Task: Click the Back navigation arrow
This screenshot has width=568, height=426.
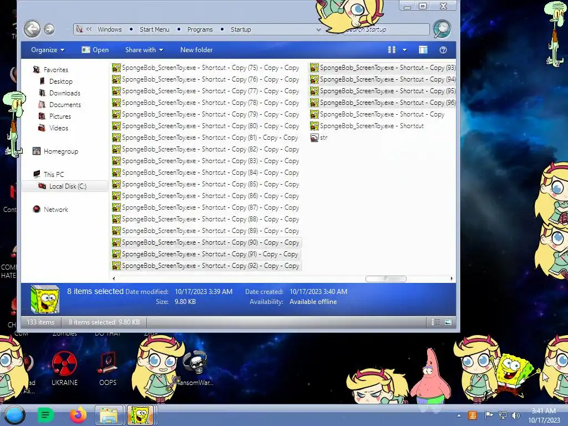Action: 32,29
